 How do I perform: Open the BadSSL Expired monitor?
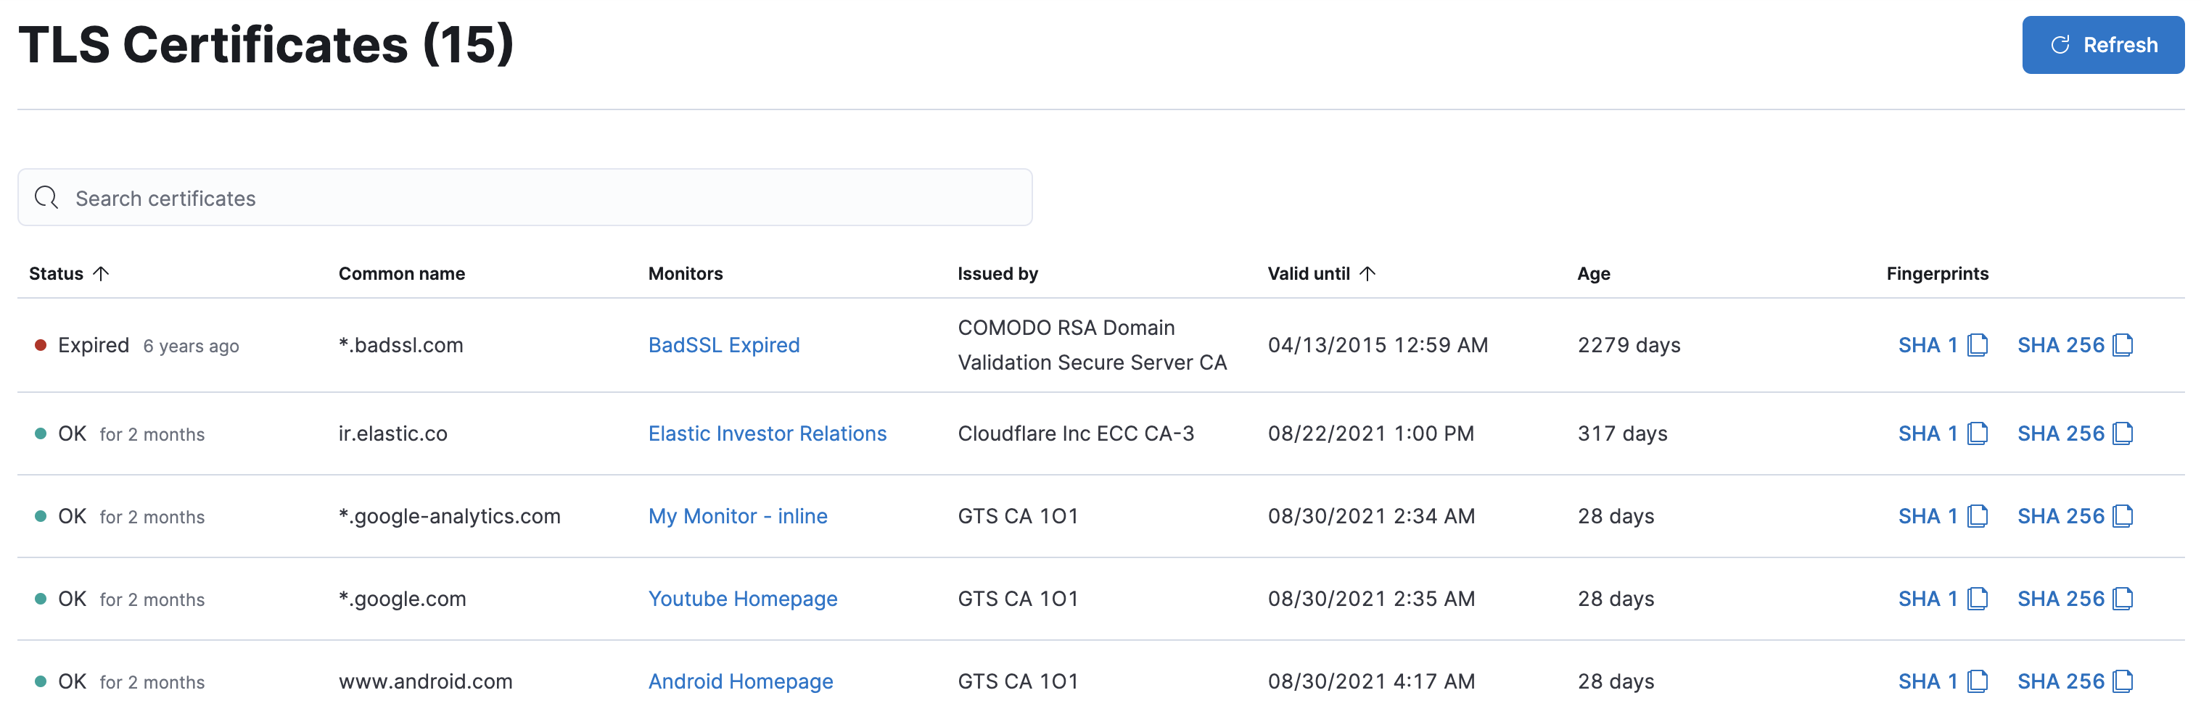point(724,345)
